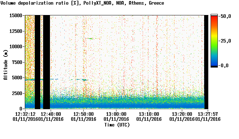
Task: Click the 13:20:00 time tick label
Action: coord(182,114)
